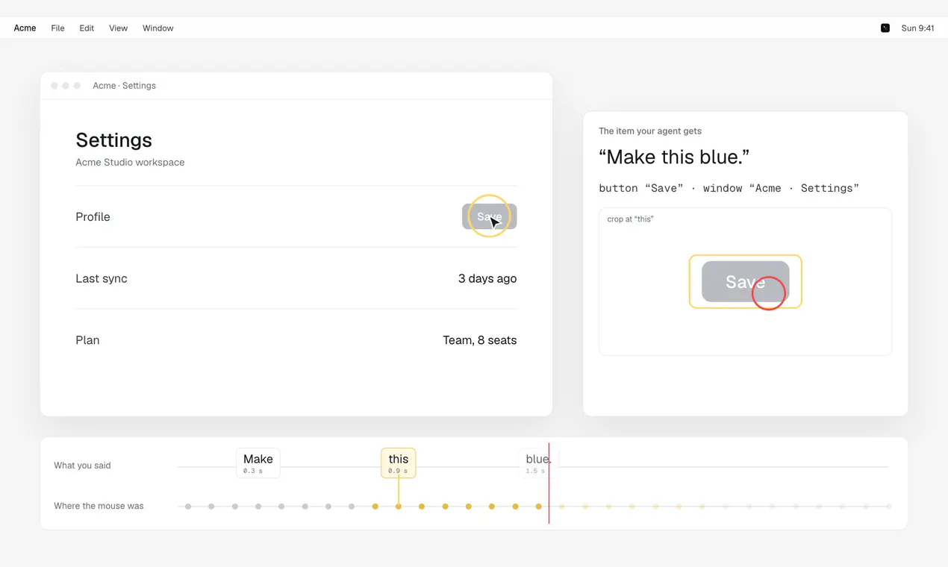Viewport: 948px width, 567px height.
Task: Click the cropped Save preview in the agent panel
Action: tap(745, 281)
